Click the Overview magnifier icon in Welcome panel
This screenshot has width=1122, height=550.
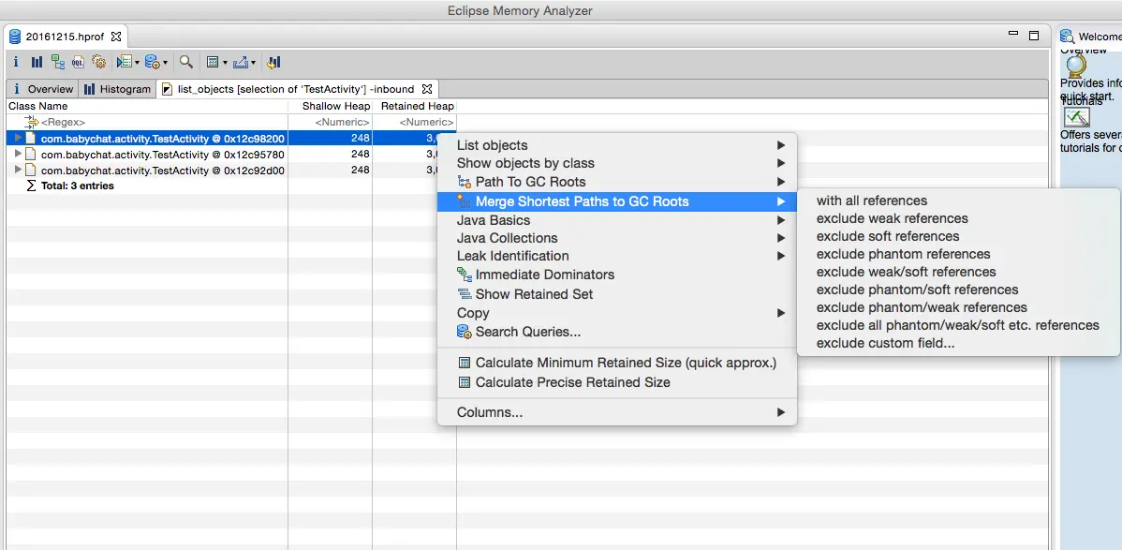click(x=1075, y=67)
